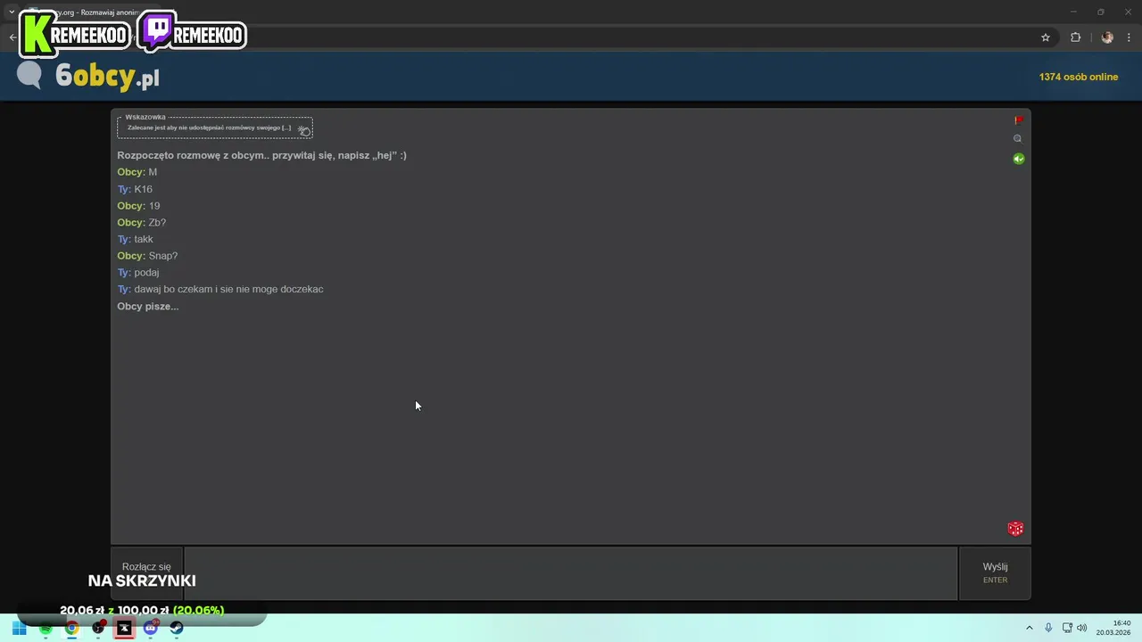Click your message 'takk'
The width and height of the screenshot is (1142, 642).
click(144, 239)
